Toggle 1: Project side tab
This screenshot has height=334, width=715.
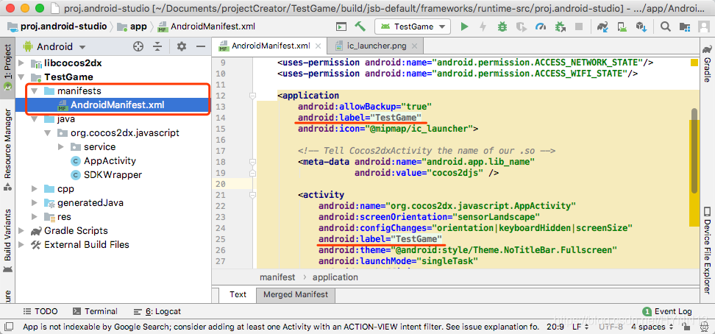tap(7, 67)
